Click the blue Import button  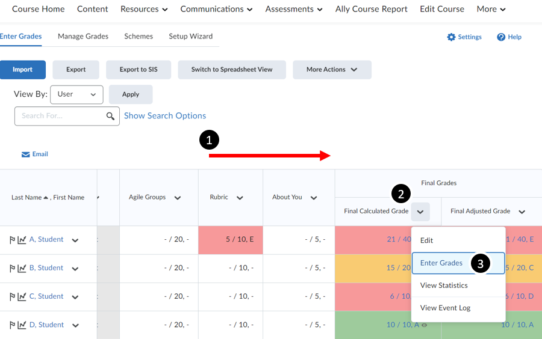23,70
